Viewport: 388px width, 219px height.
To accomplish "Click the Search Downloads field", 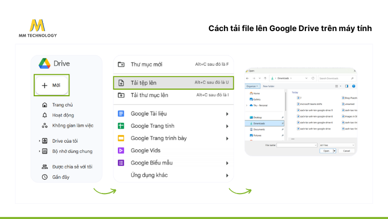I will [x=337, y=78].
